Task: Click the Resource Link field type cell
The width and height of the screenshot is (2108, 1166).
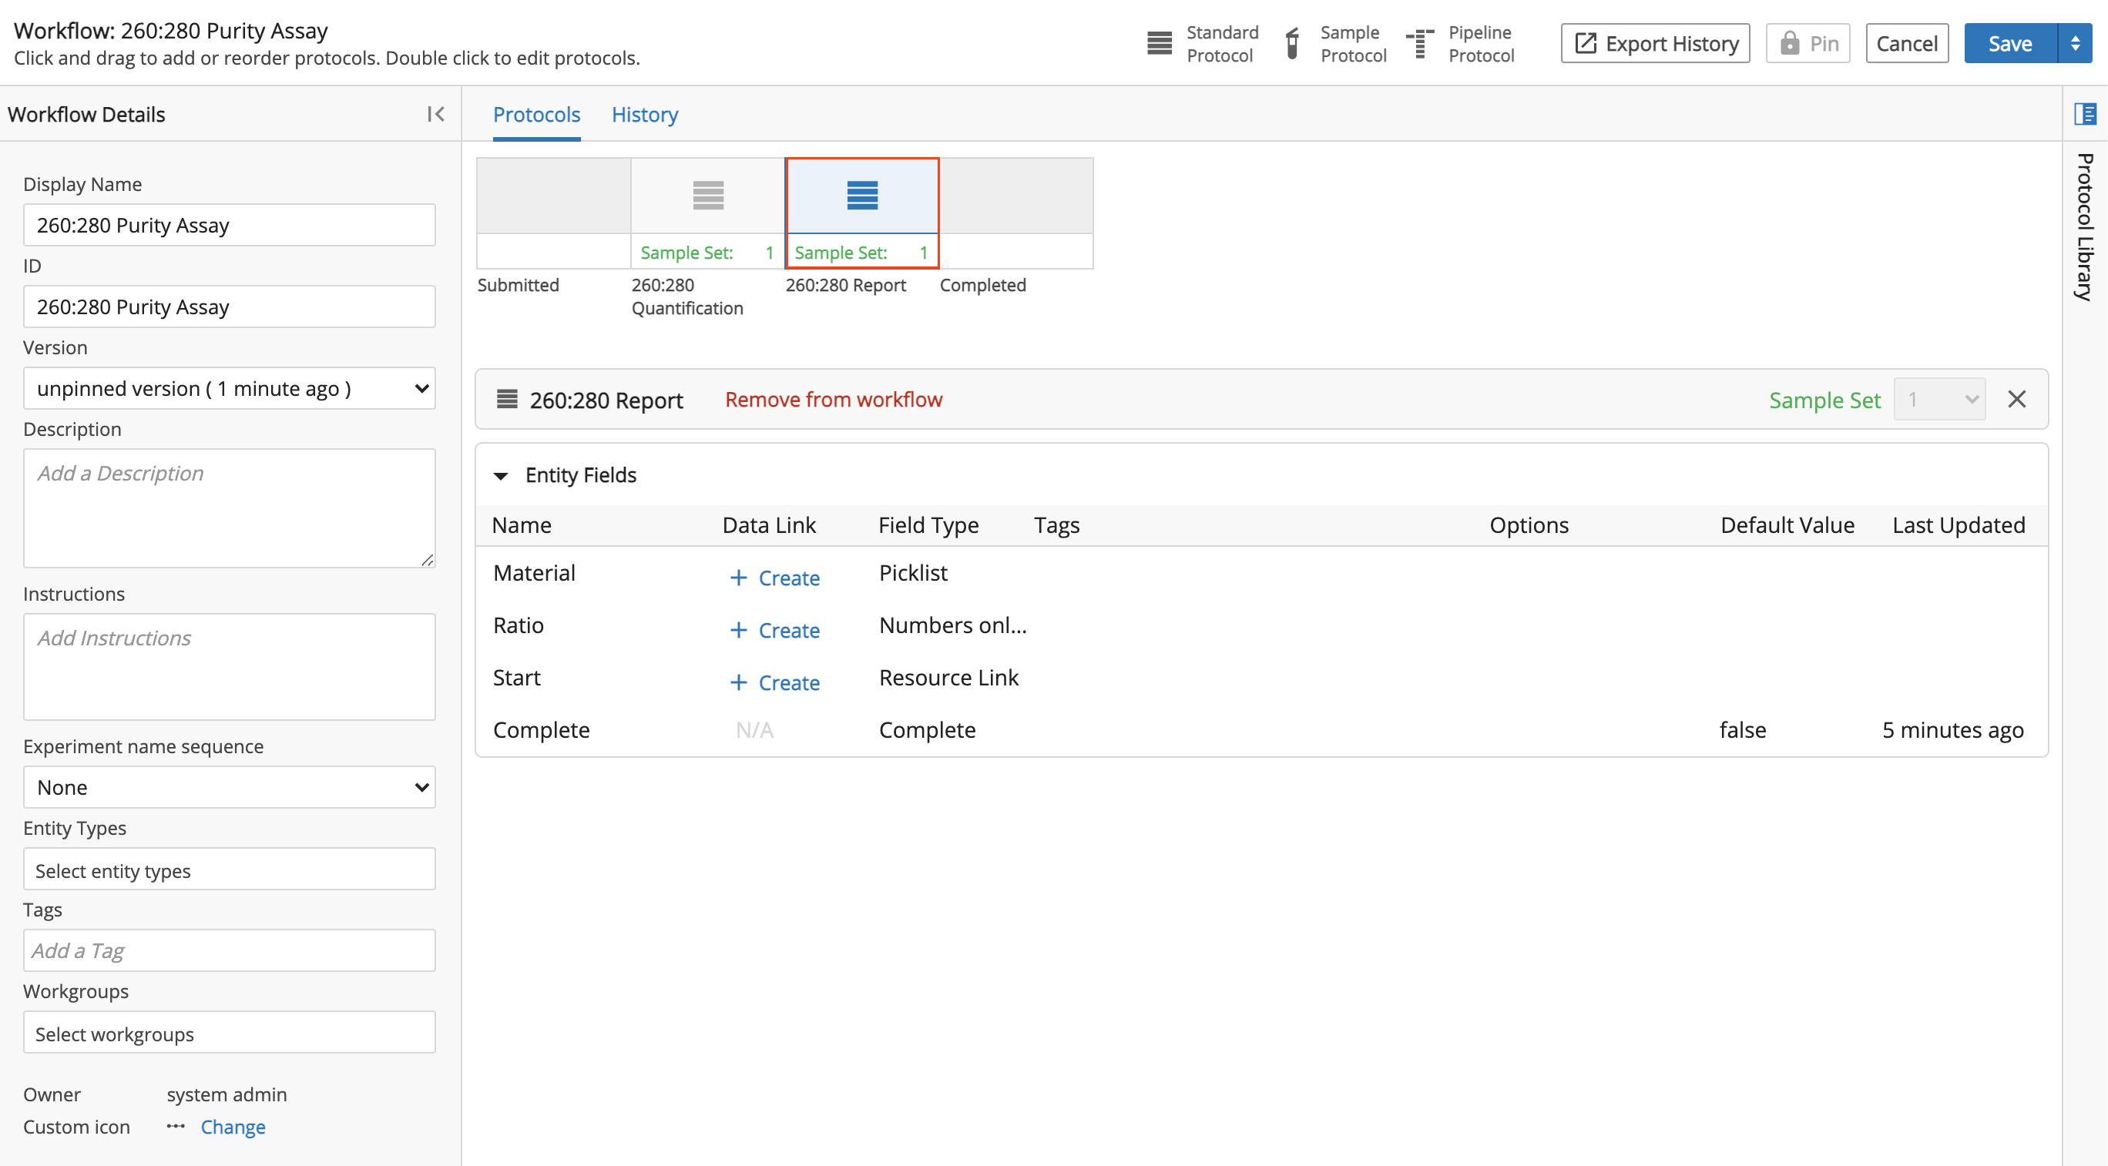Action: (948, 678)
